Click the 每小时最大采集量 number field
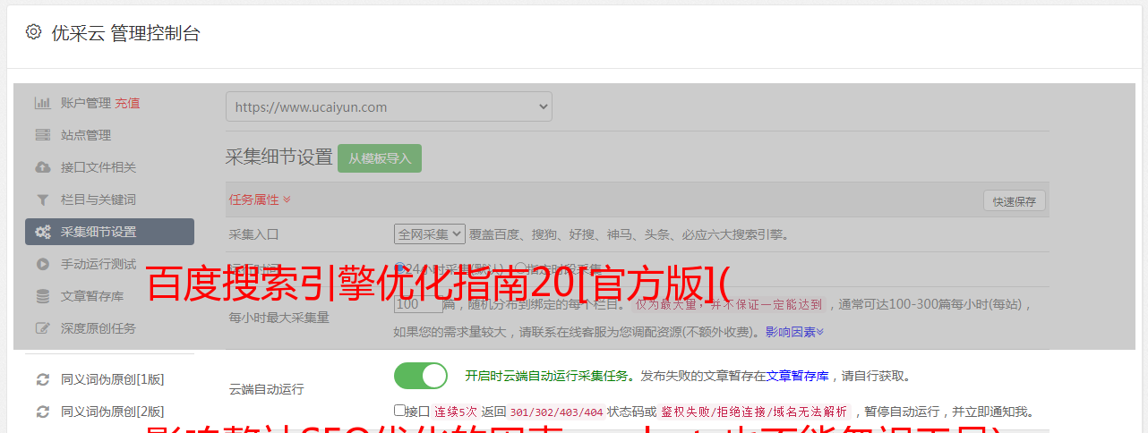1148x433 pixels. coord(418,303)
